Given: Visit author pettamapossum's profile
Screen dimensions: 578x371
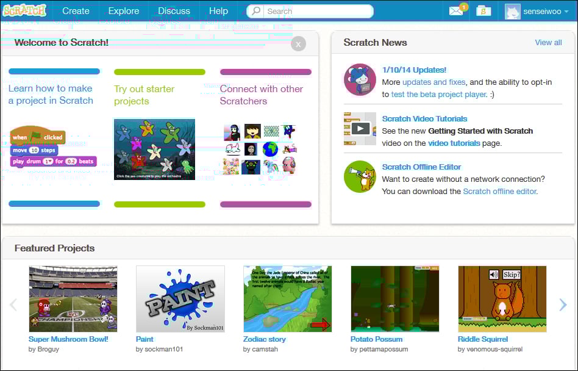Looking at the screenshot, I should (x=384, y=349).
